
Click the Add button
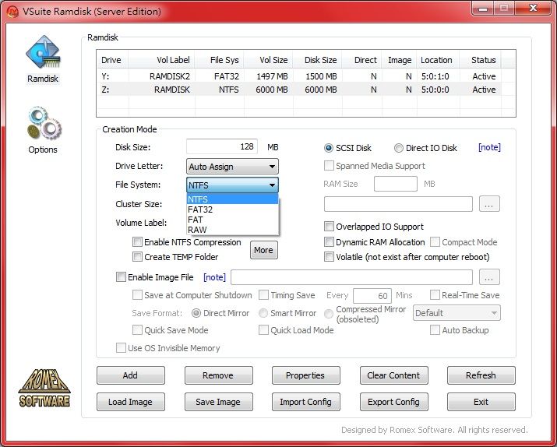point(131,375)
